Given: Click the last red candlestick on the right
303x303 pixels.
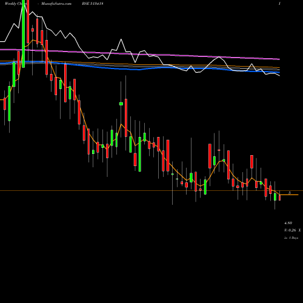Looking at the screenshot, I should (x=280, y=198).
